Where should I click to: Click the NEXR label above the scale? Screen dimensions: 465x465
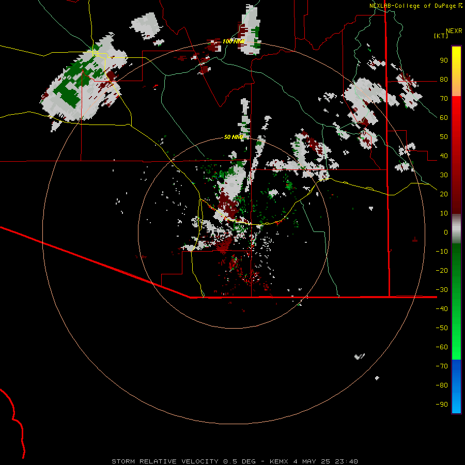tap(454, 31)
